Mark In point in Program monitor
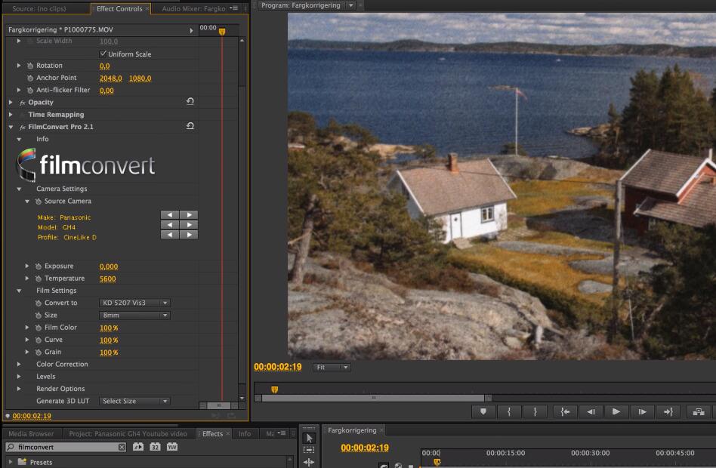Viewport: 716px width, 468px height. (509, 412)
